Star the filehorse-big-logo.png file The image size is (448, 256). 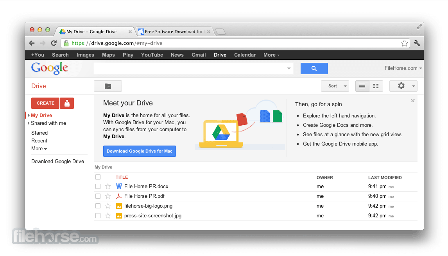(108, 206)
